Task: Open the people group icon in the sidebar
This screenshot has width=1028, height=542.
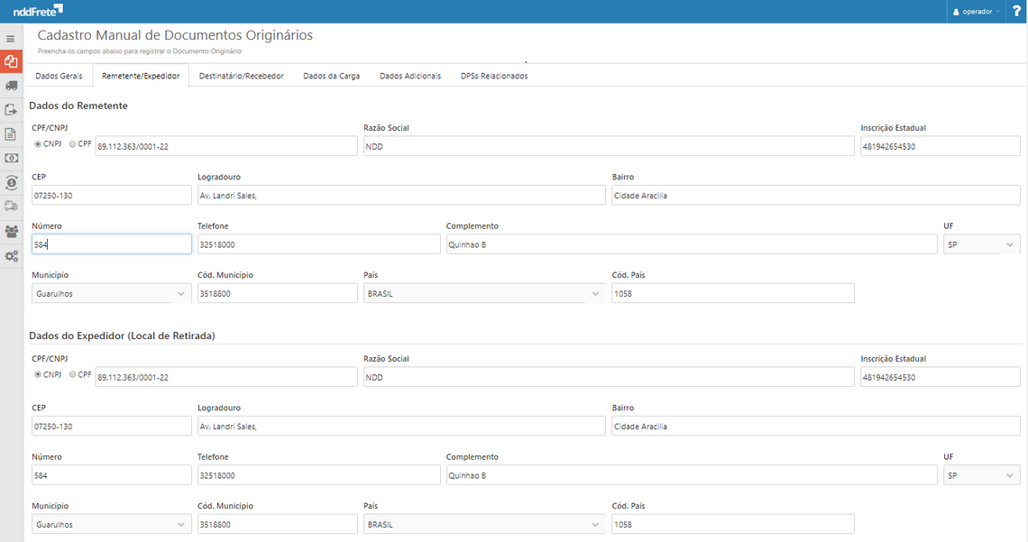Action: (11, 231)
